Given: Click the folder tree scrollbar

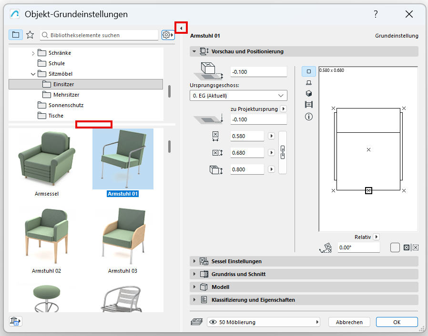Looking at the screenshot, I should [x=170, y=91].
